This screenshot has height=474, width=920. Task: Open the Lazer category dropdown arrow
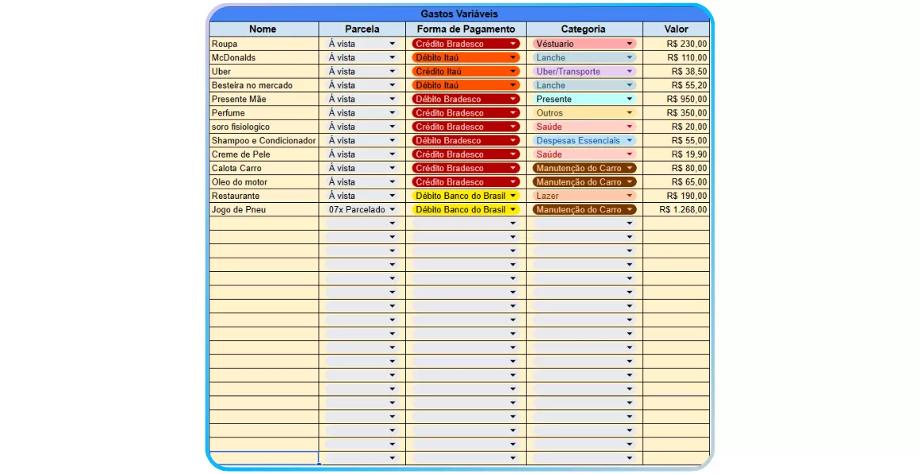[x=630, y=196]
